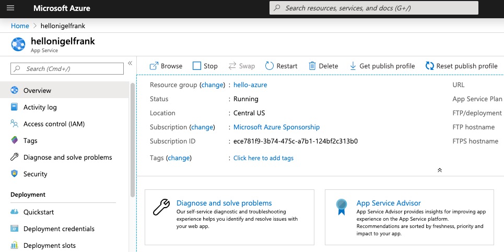Delete the app service

pos(323,66)
